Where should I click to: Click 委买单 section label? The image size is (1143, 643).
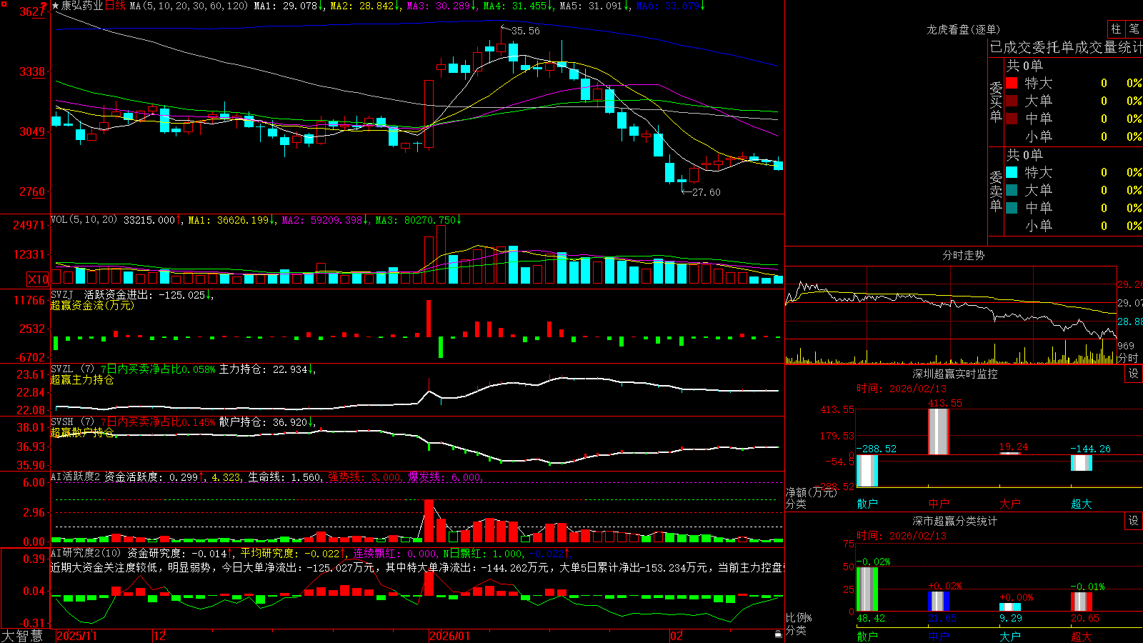pyautogui.click(x=996, y=101)
